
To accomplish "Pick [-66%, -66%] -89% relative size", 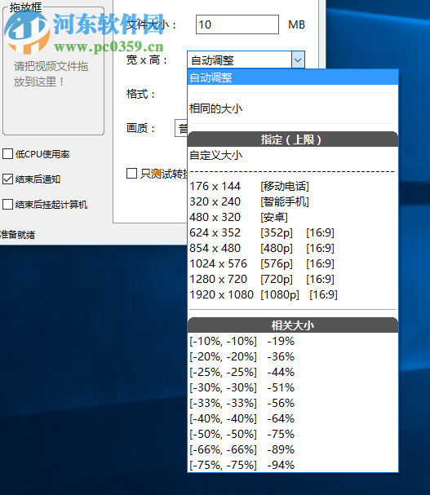I will (293, 449).
